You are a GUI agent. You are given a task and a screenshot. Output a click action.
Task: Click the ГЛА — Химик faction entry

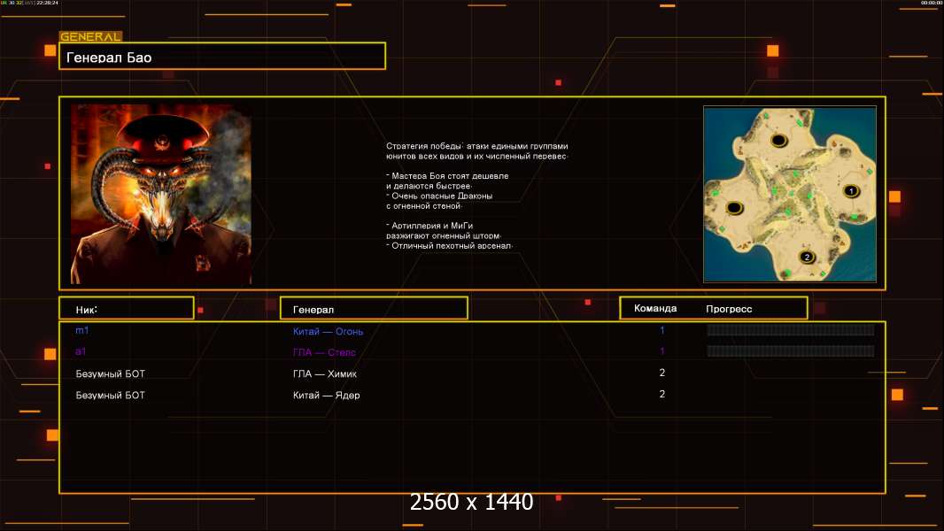pos(324,373)
